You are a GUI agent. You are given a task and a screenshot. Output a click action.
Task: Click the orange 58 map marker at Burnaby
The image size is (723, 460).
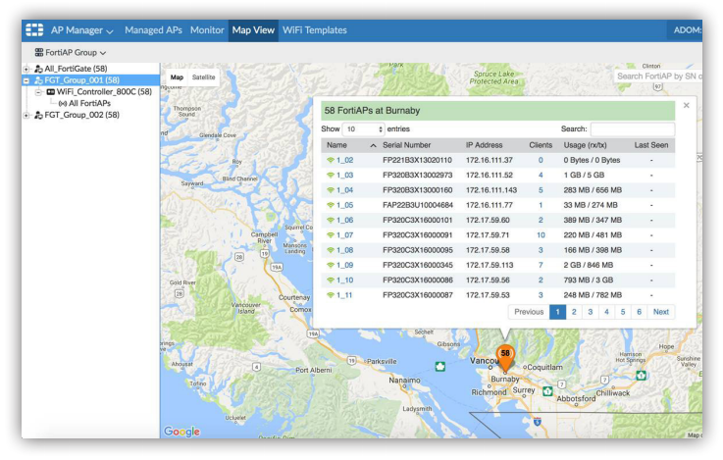pos(505,358)
